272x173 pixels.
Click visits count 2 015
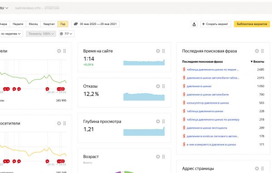coord(261,78)
